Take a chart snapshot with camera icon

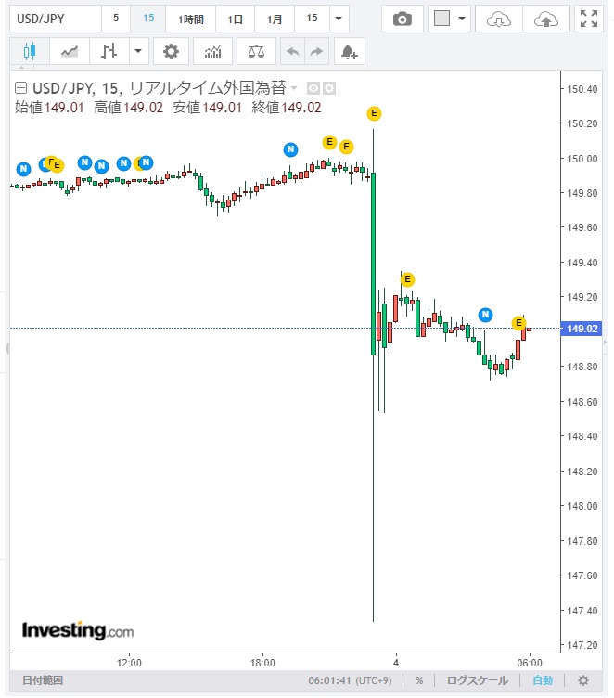(403, 19)
